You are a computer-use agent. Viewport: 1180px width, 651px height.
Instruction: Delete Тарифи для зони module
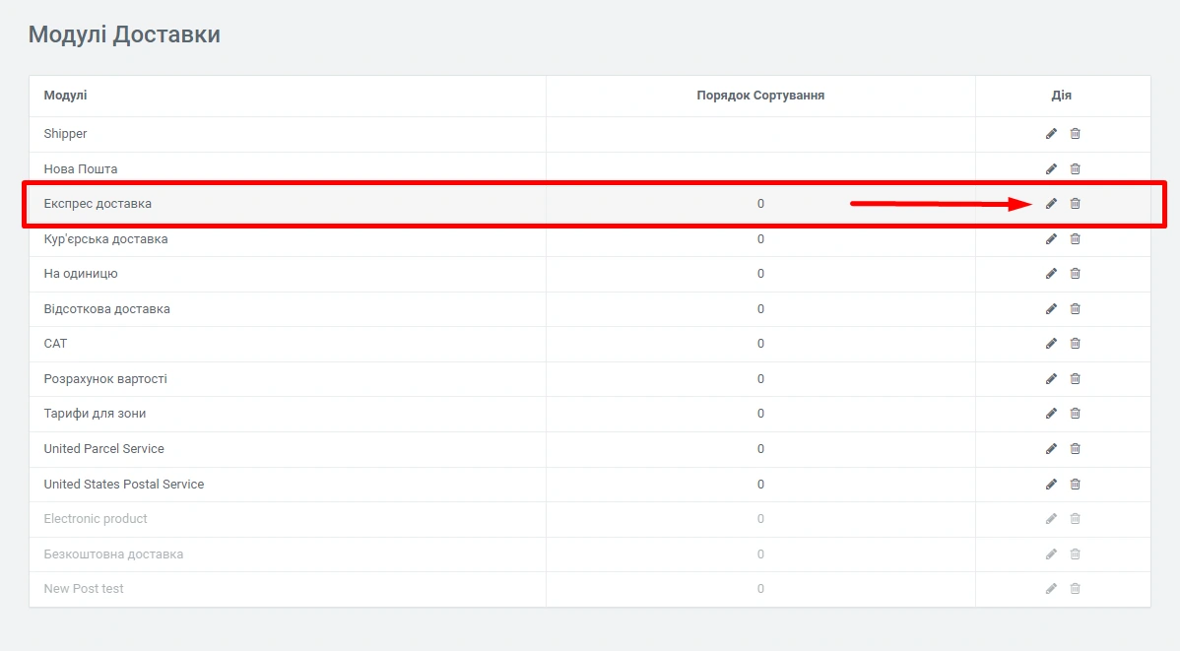(x=1076, y=414)
